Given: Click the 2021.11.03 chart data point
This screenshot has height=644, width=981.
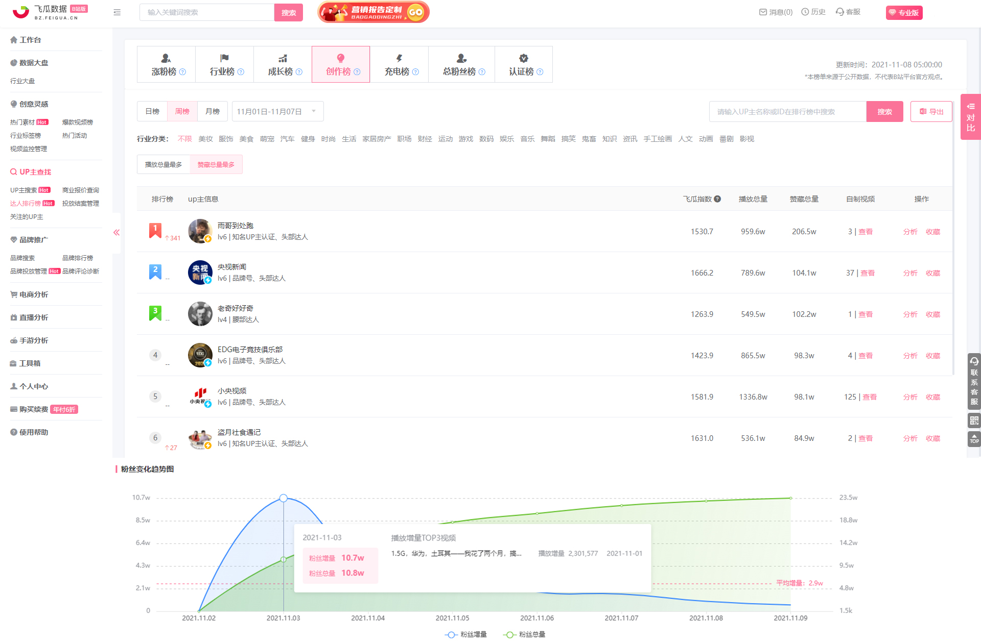Looking at the screenshot, I should coord(284,498).
